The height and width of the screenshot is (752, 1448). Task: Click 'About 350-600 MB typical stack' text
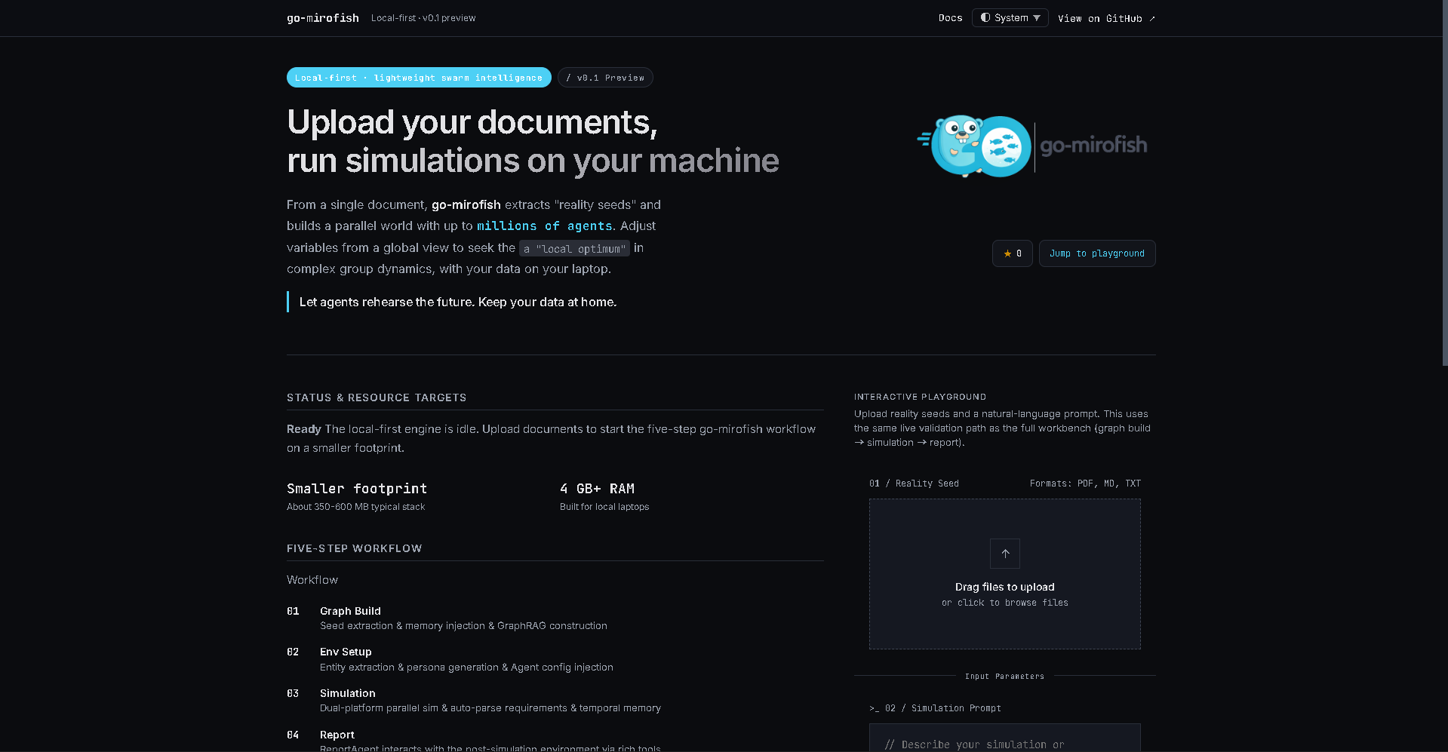pos(355,507)
